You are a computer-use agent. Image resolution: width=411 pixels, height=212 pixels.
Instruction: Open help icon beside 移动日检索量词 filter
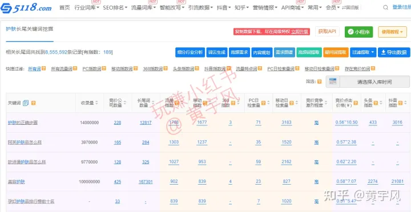pyautogui.click(x=337, y=68)
